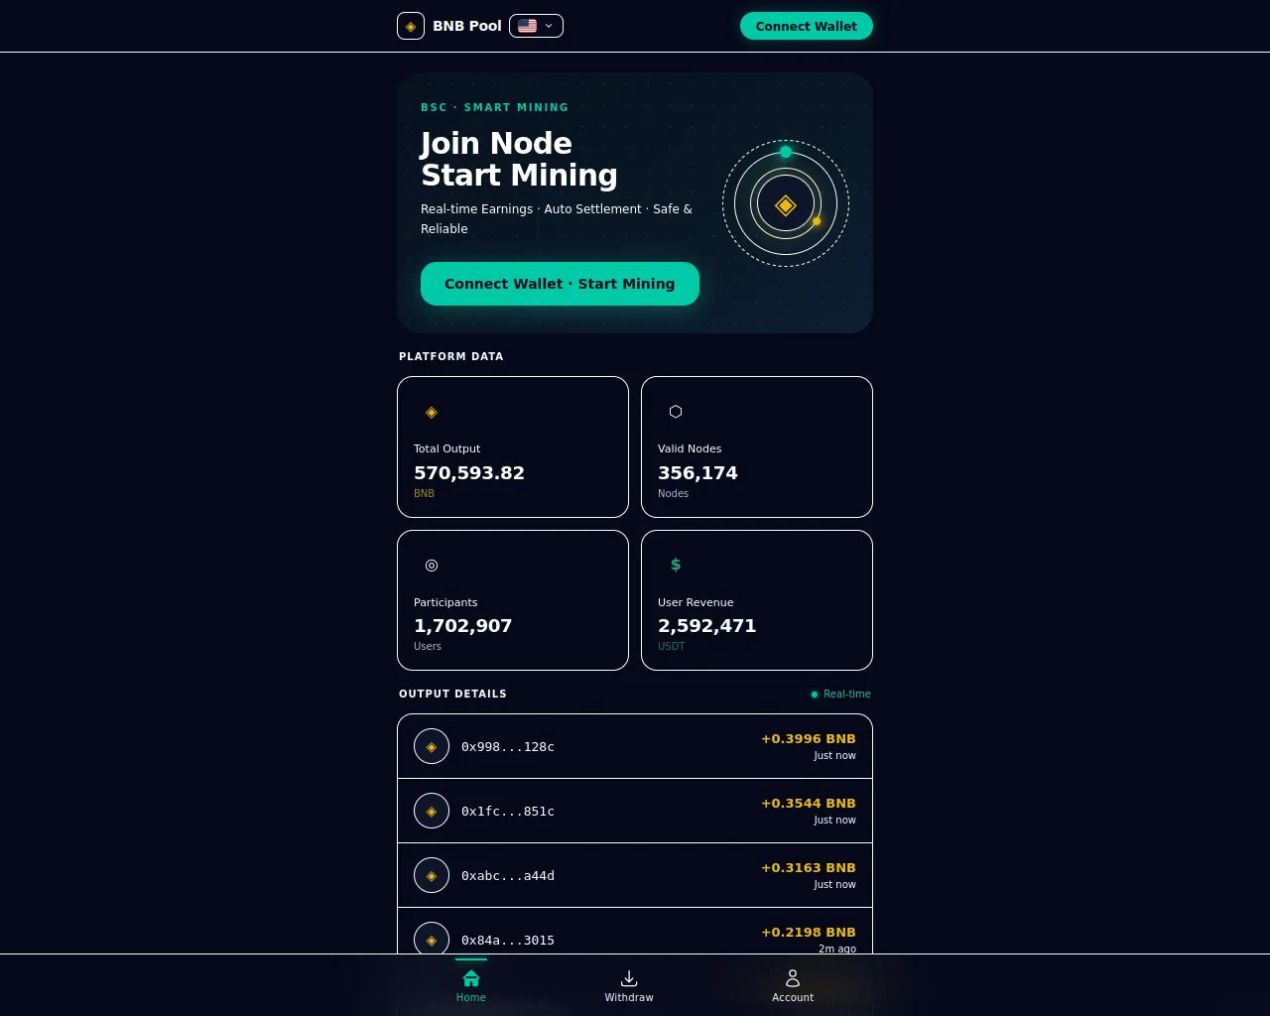Click the orbiting BNB node graphic

786,203
